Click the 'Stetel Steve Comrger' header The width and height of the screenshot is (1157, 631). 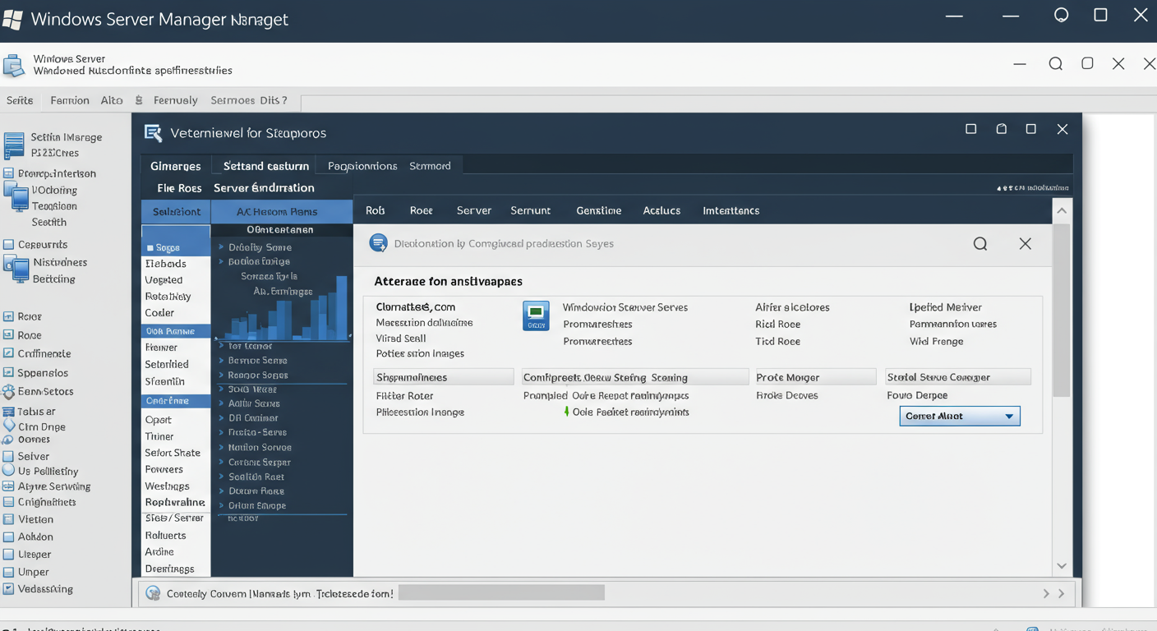coord(958,377)
